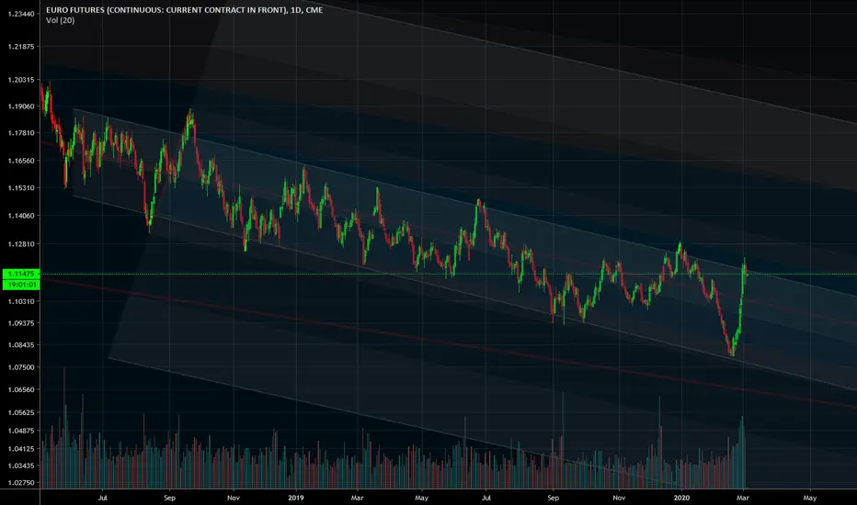Click the 1.15310 price axis label
The height and width of the screenshot is (505, 857).
21,187
